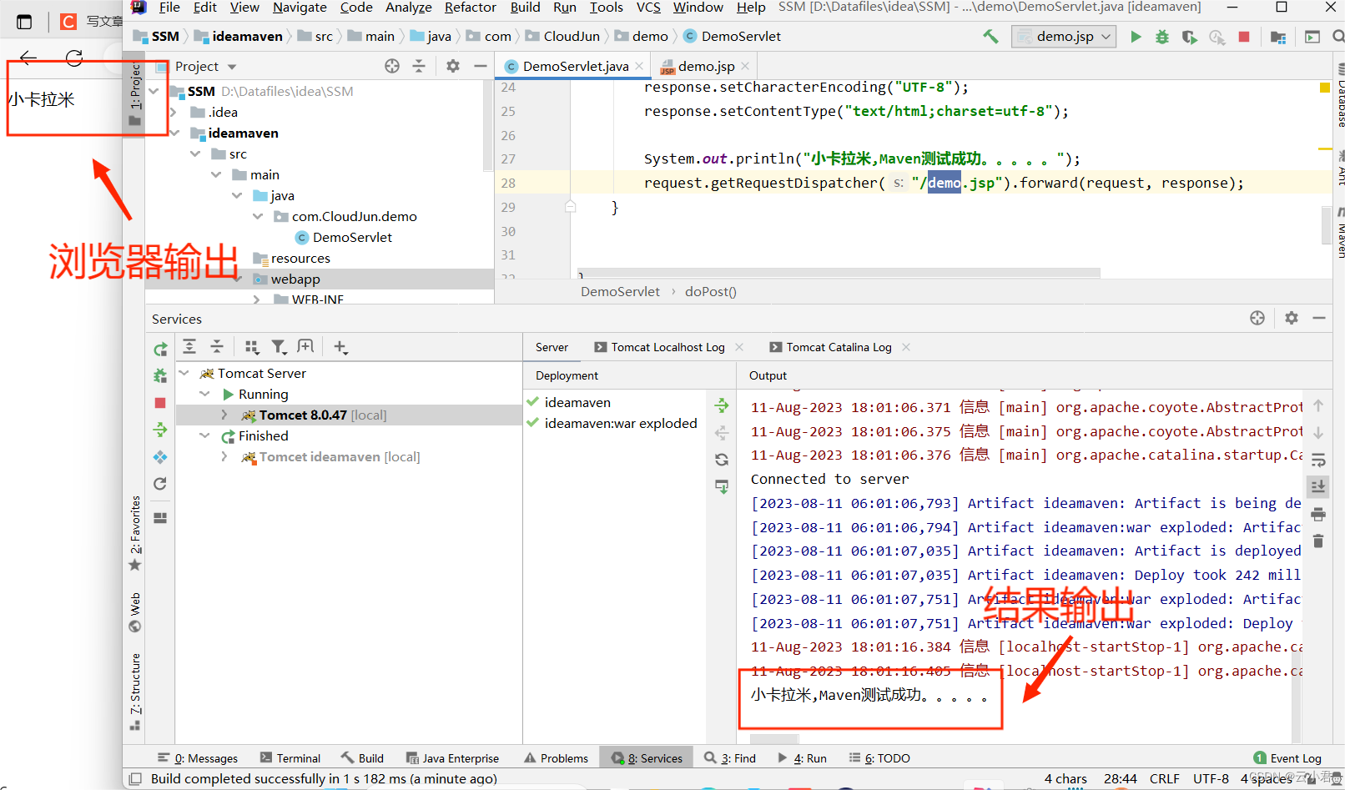Run with coverage icon in toolbar
The width and height of the screenshot is (1345, 790).
1190,37
